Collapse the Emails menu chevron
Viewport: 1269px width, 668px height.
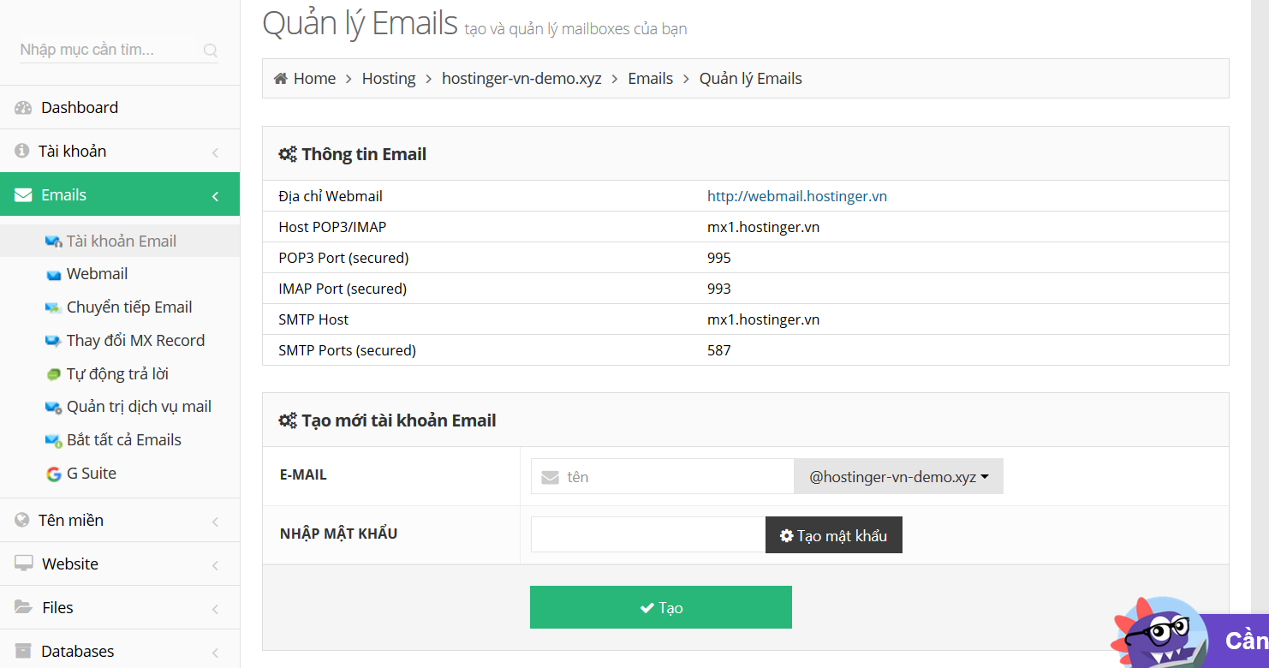(x=215, y=196)
